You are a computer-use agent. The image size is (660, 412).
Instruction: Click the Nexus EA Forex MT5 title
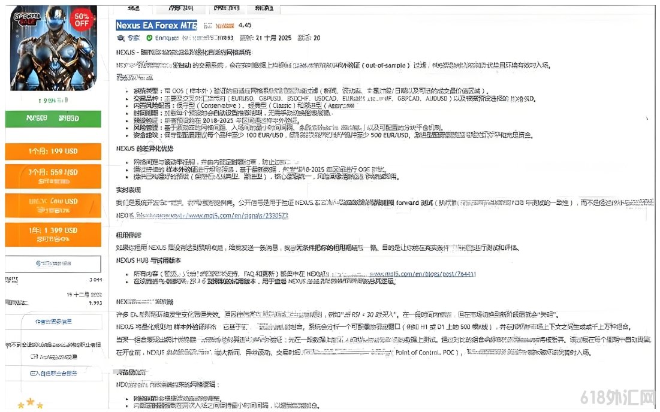coord(156,25)
